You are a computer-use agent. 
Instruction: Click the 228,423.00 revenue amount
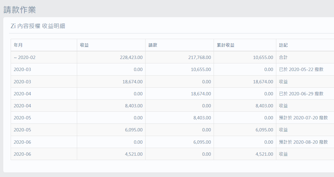tap(131, 57)
